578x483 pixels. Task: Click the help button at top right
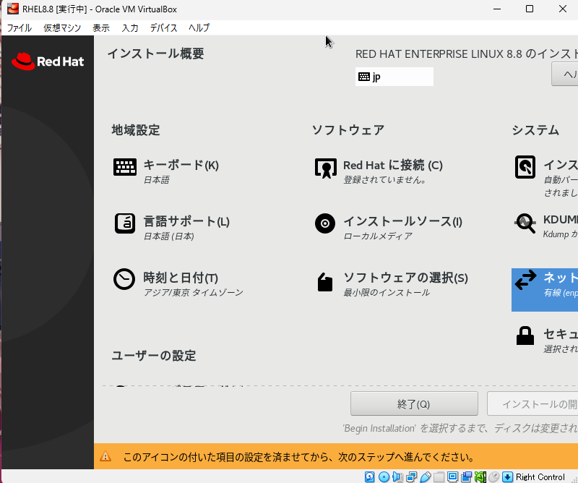point(565,74)
